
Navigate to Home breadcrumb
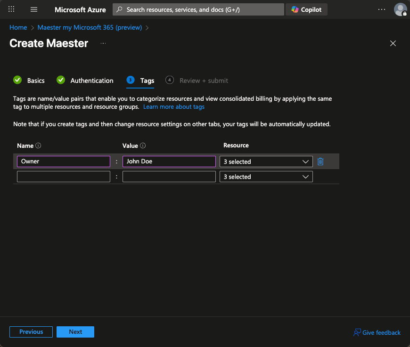(18, 27)
